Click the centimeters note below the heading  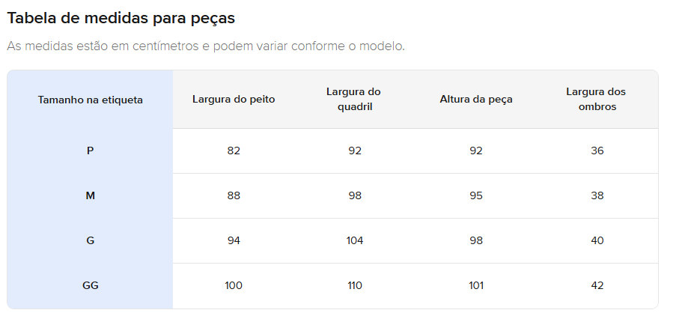pos(206,46)
